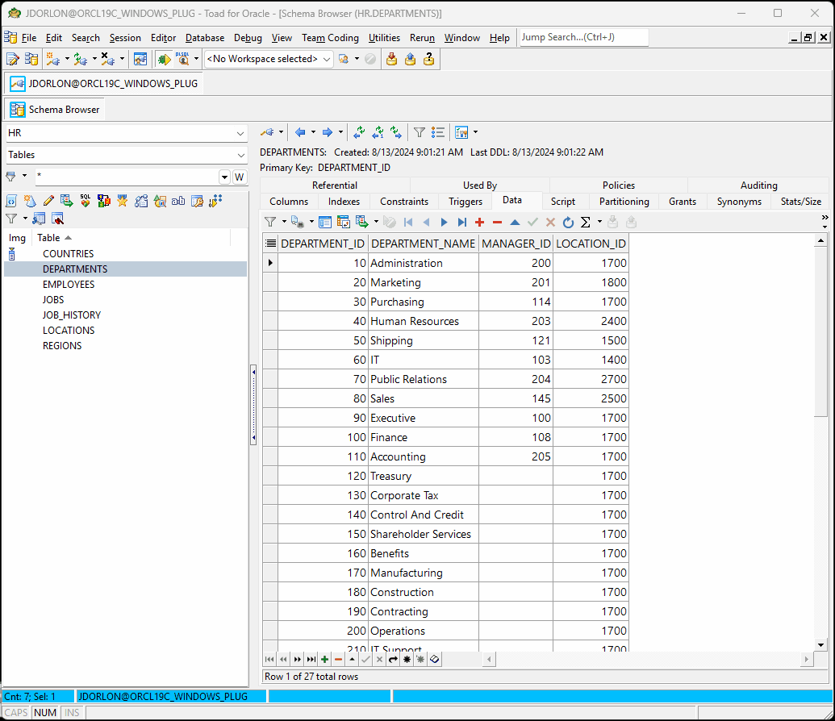Click the Drop Table icon with the red mark
Screen dimensions: 835x721
(x=57, y=219)
